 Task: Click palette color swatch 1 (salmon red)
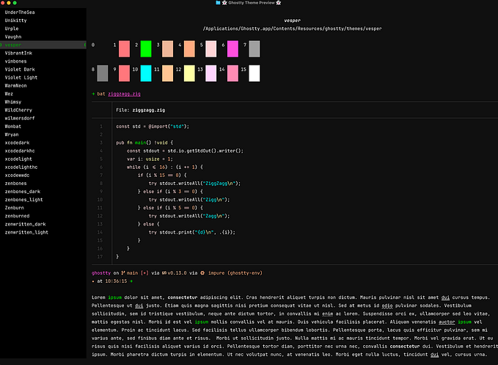tap(124, 48)
